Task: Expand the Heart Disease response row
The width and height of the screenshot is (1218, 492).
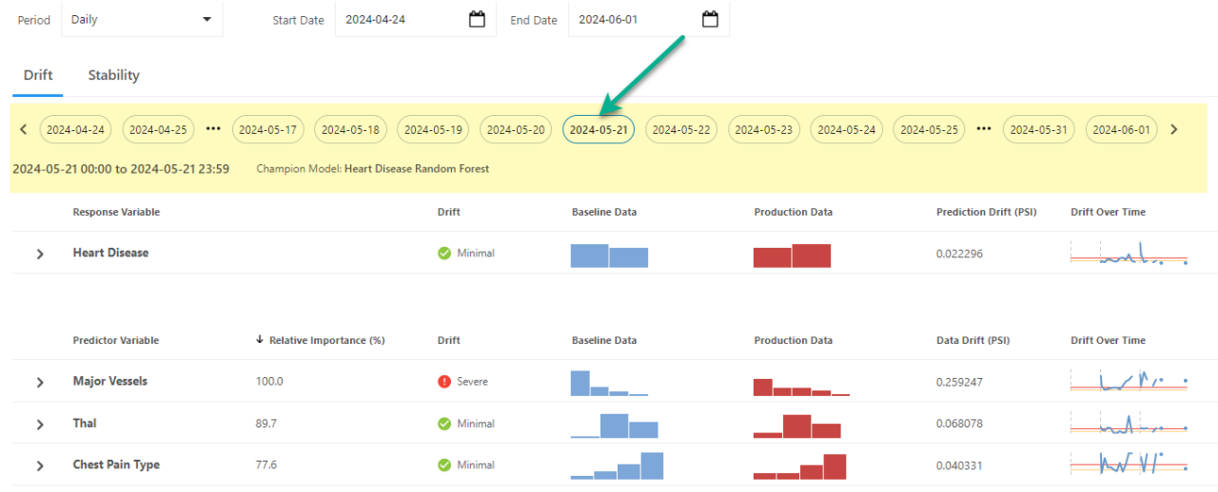Action: click(40, 254)
